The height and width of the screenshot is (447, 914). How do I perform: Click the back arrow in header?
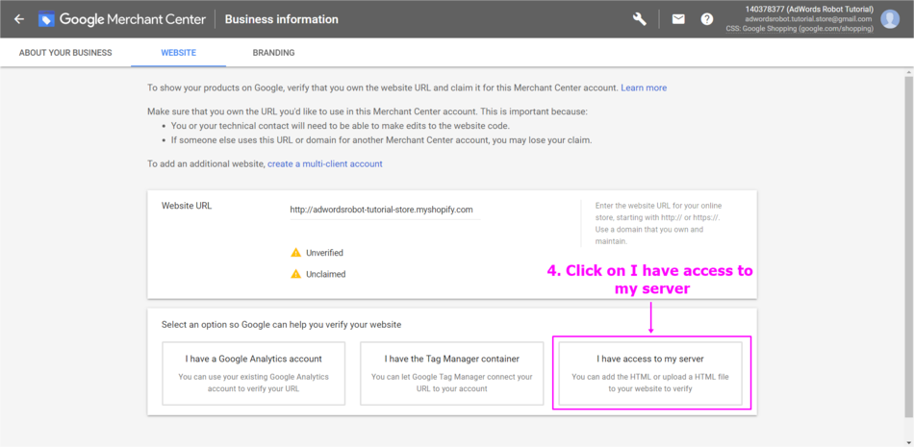click(x=18, y=19)
